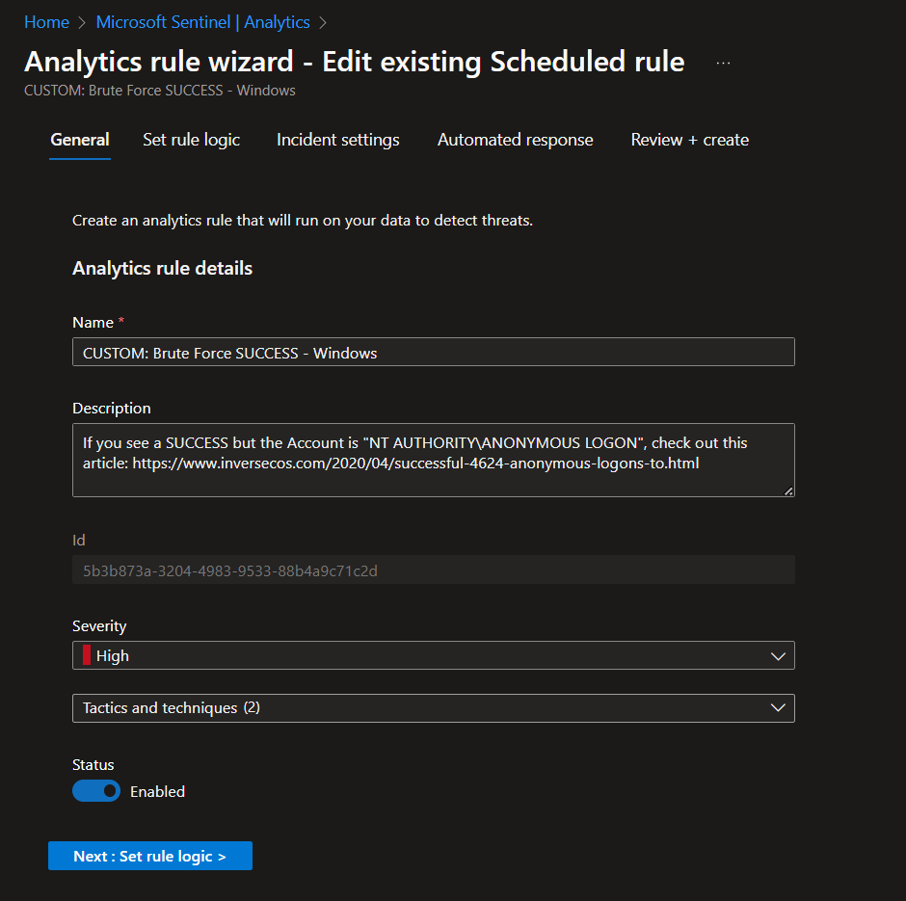Open Microsoft Sentinel | Analytics breadcrumb
The width and height of the screenshot is (906, 901).
tap(202, 22)
